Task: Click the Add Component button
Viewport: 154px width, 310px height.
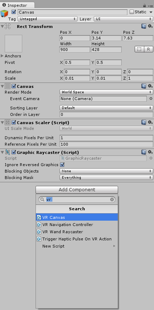Action: (77, 189)
